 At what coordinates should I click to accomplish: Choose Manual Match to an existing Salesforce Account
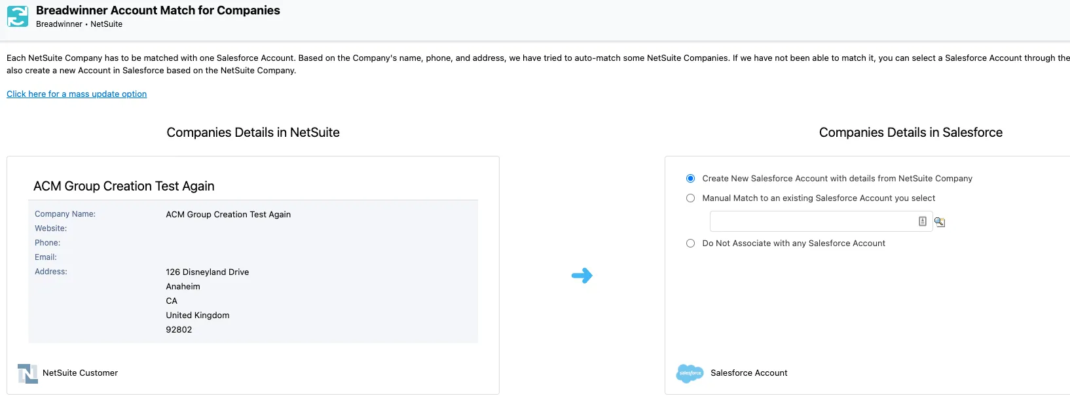pyautogui.click(x=690, y=198)
